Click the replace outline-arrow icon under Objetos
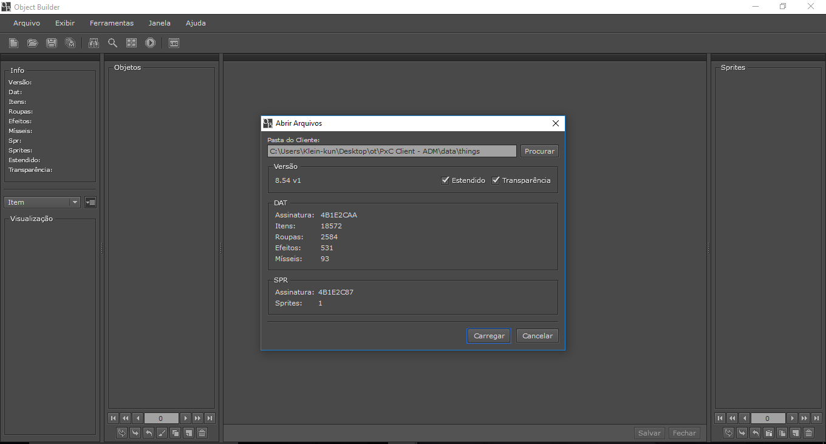Image resolution: width=826 pixels, height=444 pixels. tap(121, 433)
